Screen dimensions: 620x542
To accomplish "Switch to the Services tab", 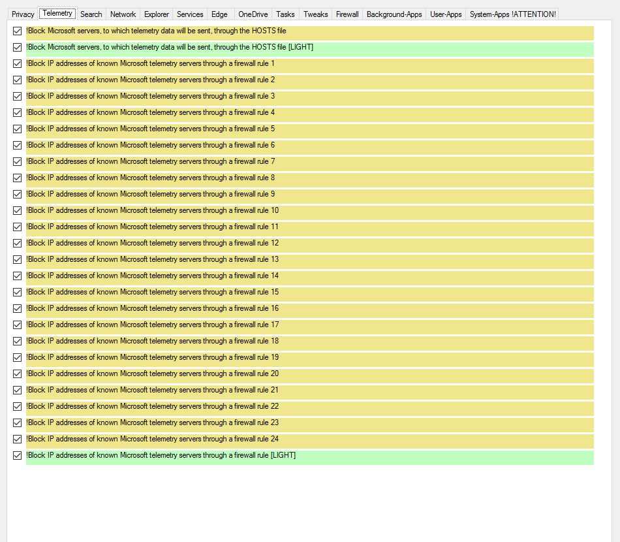I will pos(190,14).
